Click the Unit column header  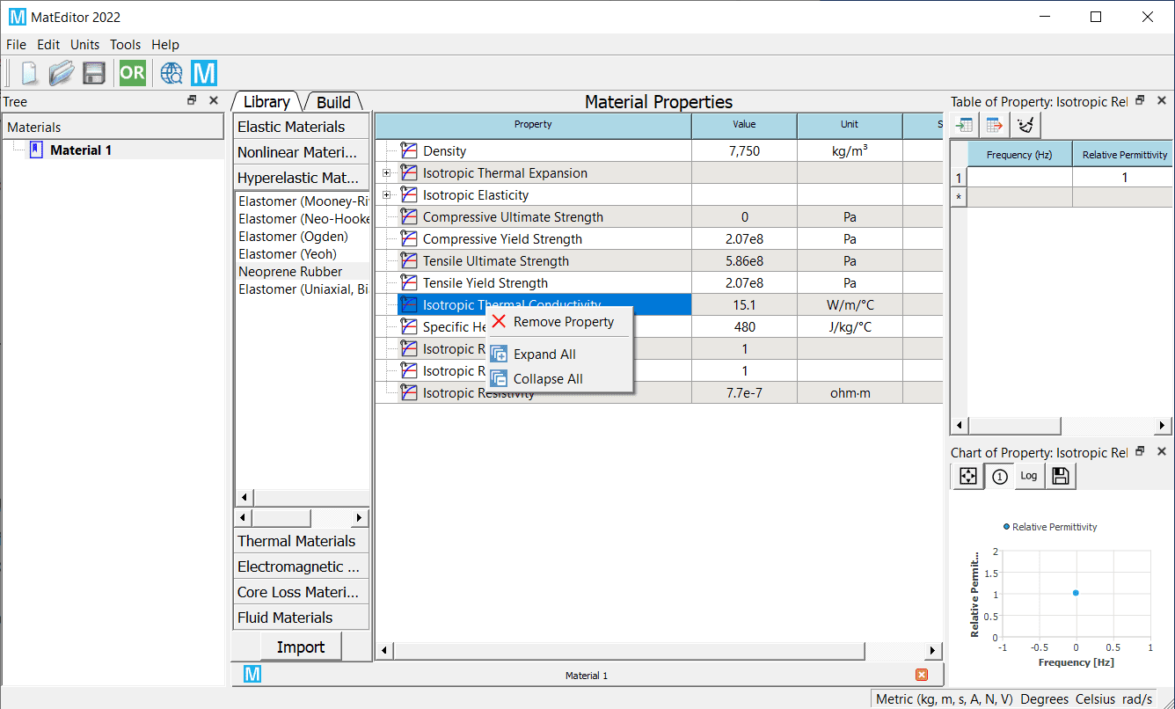[x=850, y=125]
